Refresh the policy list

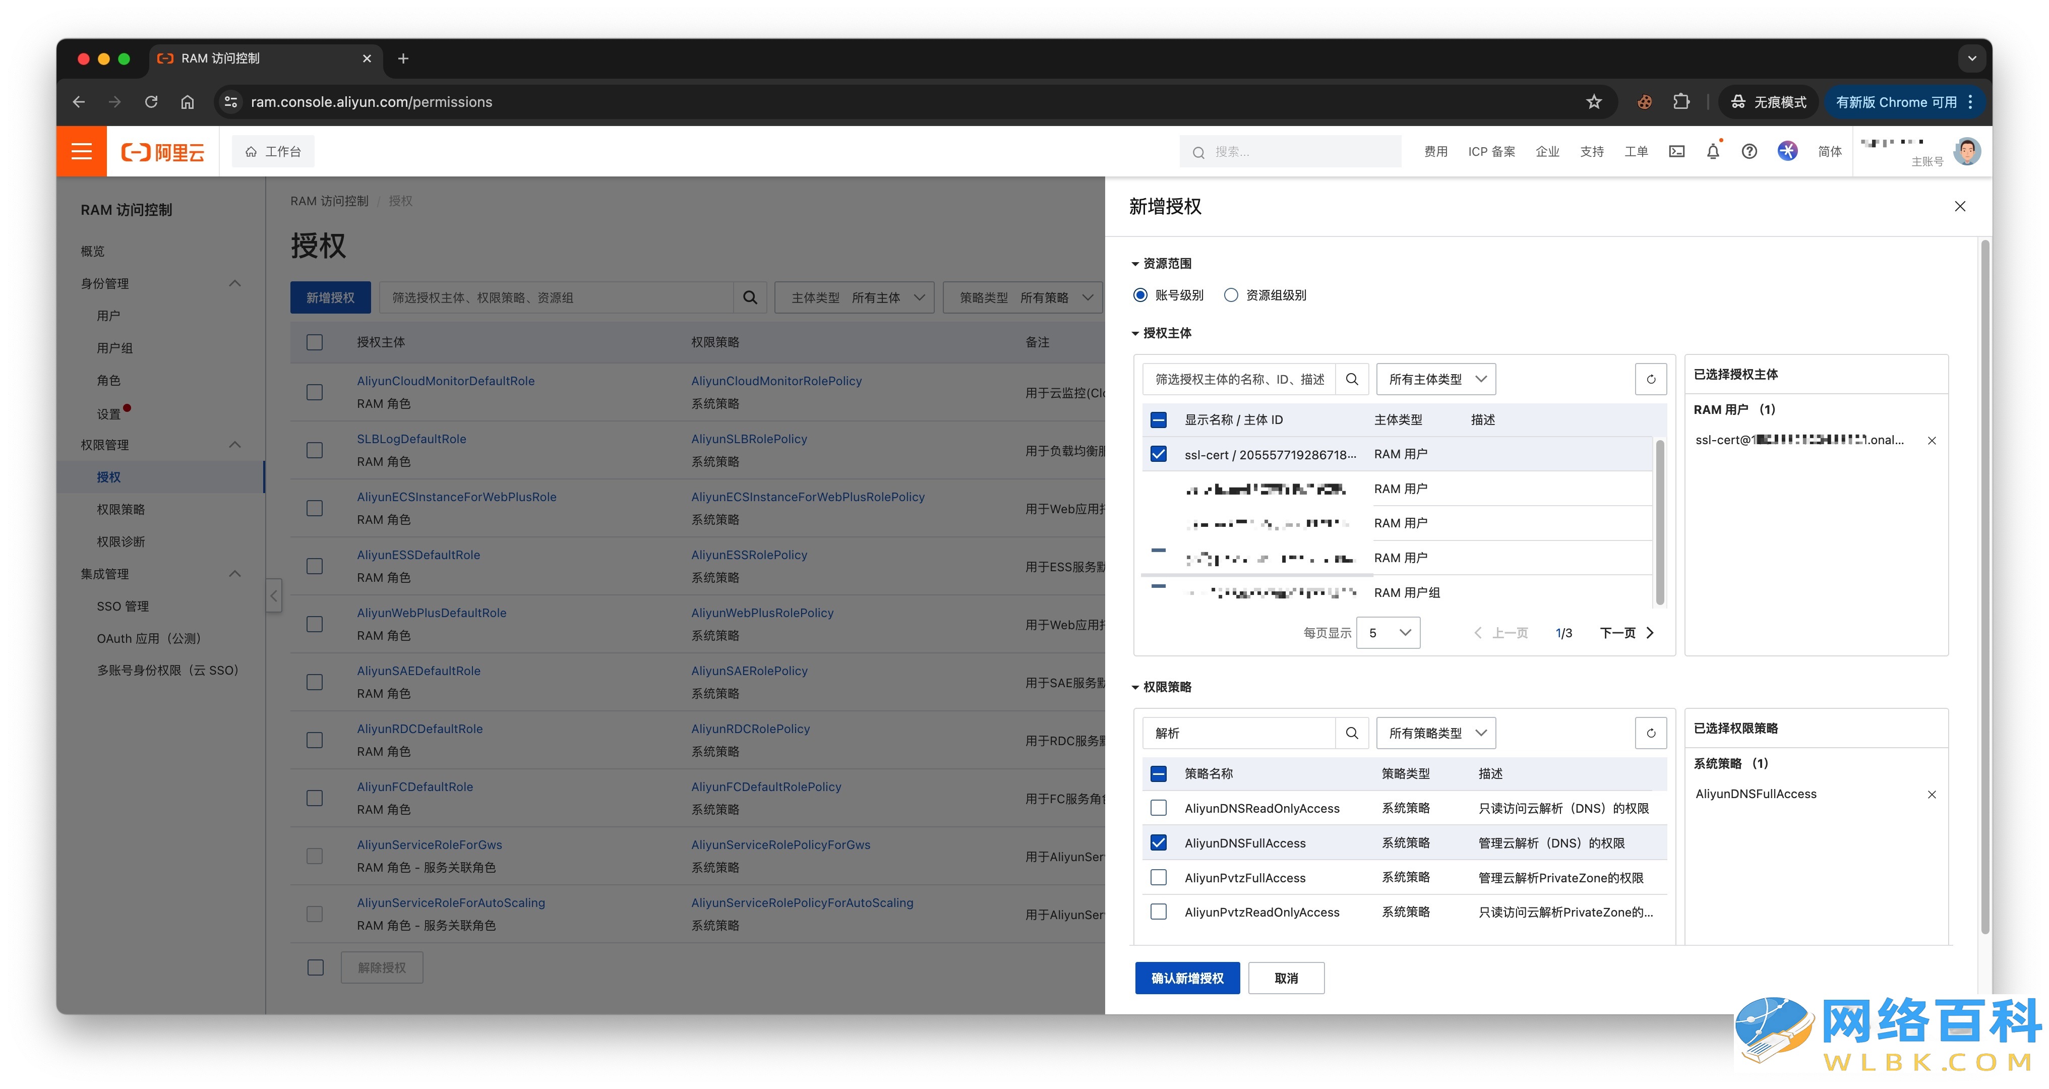(x=1651, y=734)
